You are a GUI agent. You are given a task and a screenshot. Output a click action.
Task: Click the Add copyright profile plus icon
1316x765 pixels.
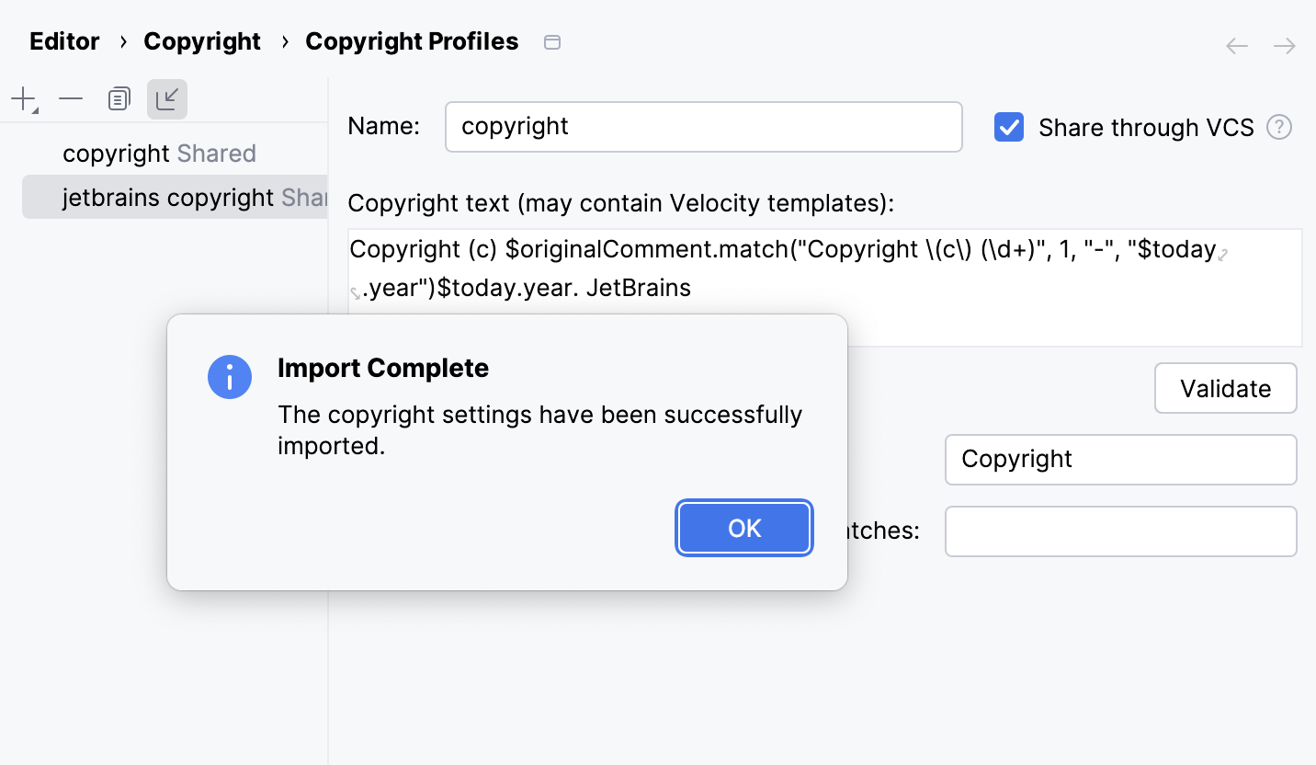pyautogui.click(x=21, y=98)
